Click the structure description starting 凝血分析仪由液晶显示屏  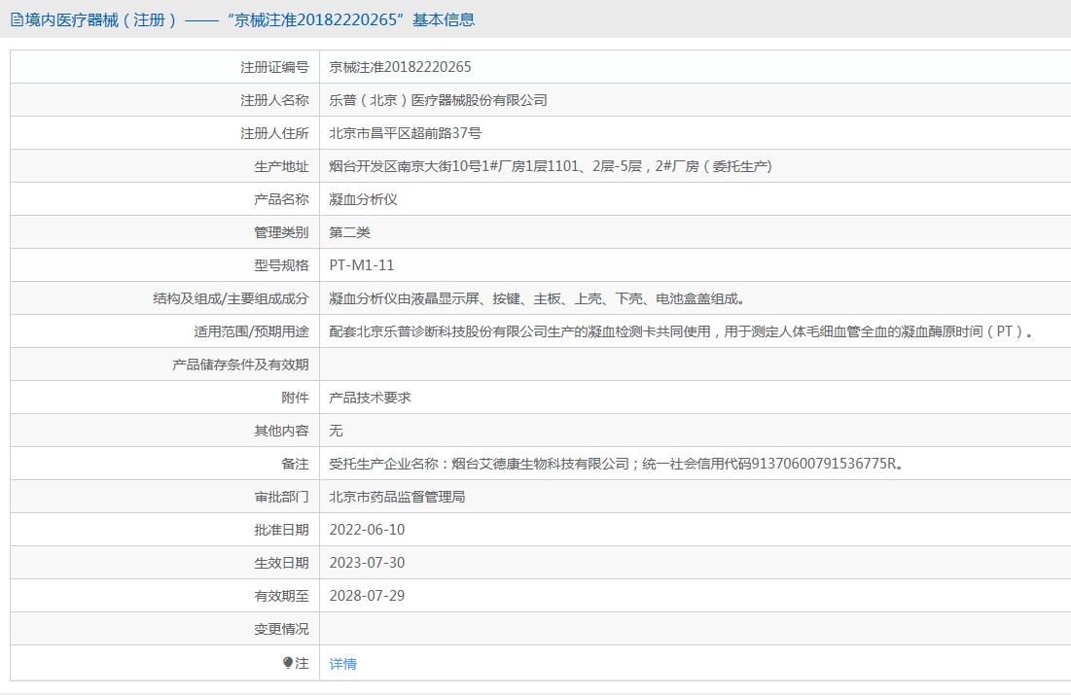537,298
